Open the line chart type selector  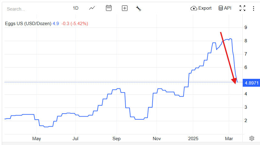(x=92, y=8)
